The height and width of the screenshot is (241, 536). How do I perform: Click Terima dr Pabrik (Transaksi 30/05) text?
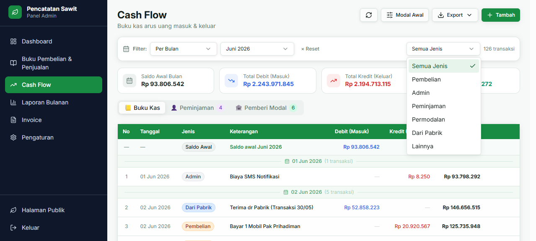[x=272, y=208]
